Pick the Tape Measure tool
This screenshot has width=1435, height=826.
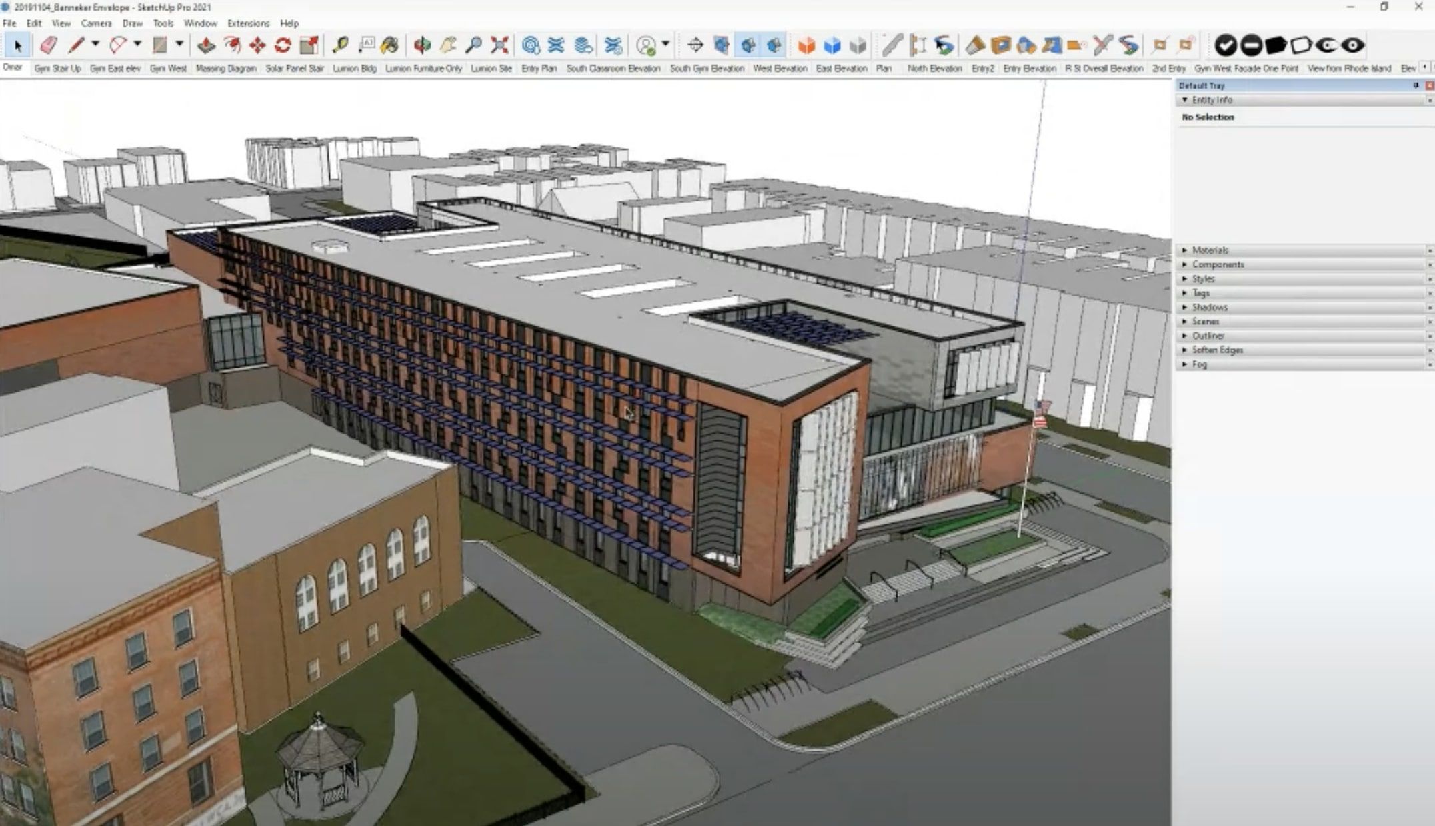tap(340, 45)
